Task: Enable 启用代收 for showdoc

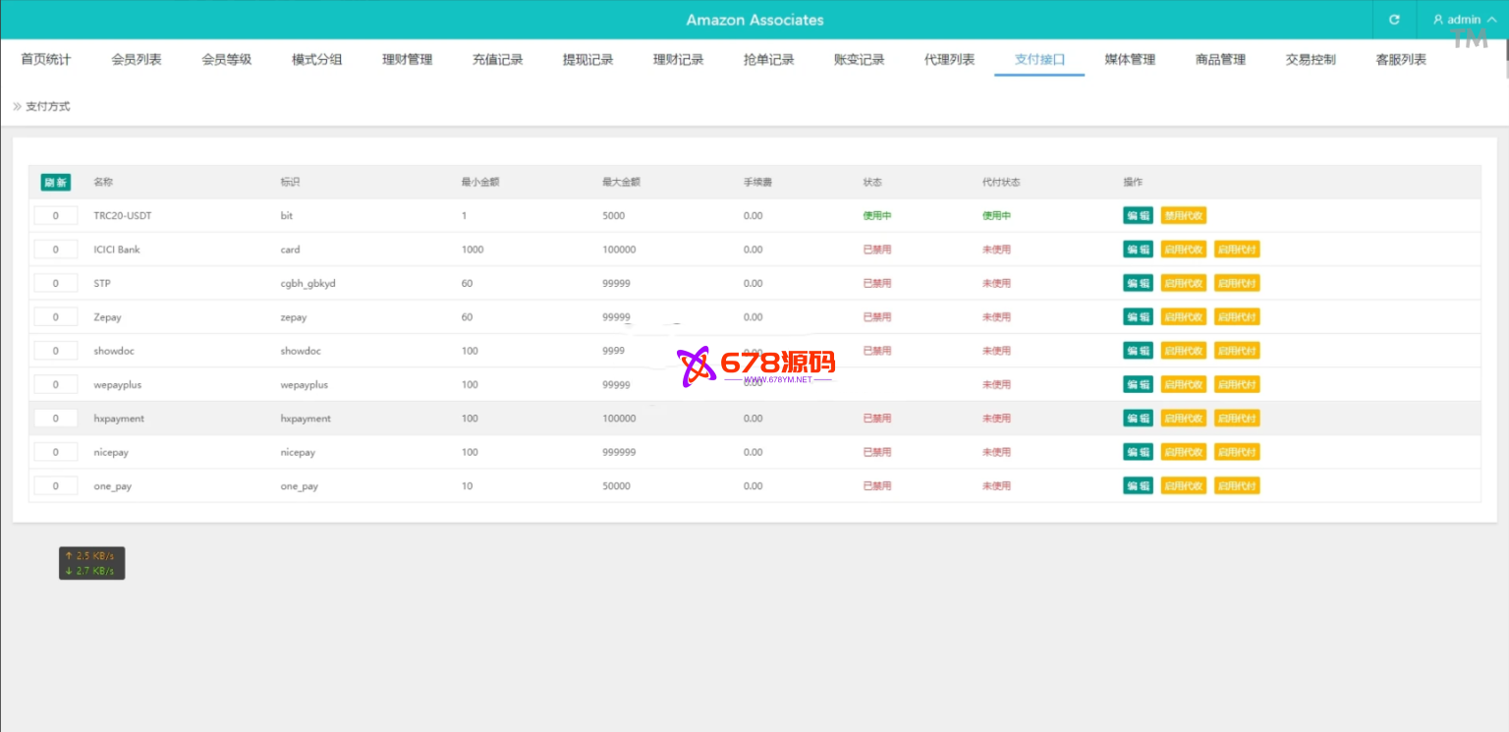Action: [x=1183, y=351]
